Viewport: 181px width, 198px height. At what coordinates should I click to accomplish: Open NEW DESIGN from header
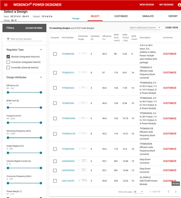point(147,5)
